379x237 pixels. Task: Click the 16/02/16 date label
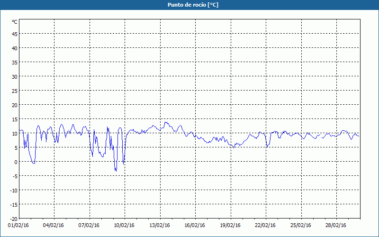pyautogui.click(x=195, y=226)
